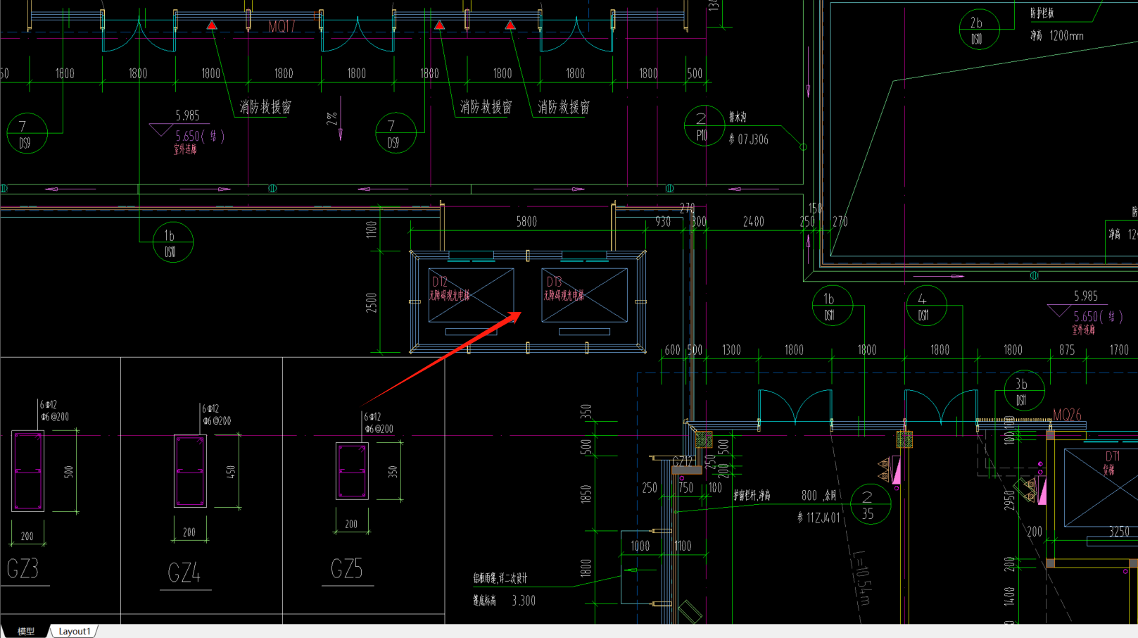Image resolution: width=1138 pixels, height=638 pixels.
Task: Click the 3.300 canopy elevation value
Action: [x=524, y=601]
